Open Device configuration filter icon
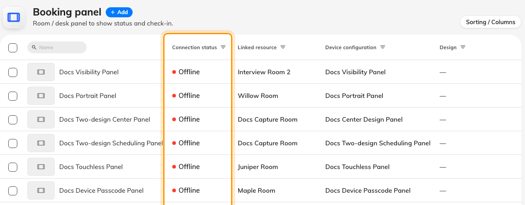Viewport: 525px width, 205px height. point(383,47)
